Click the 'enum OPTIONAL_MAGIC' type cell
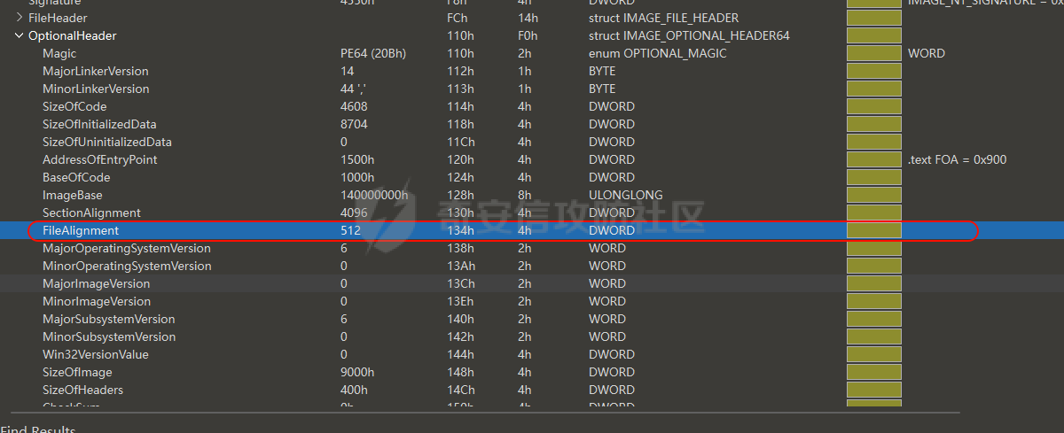Viewport: 1064px width, 433px height. pos(657,53)
